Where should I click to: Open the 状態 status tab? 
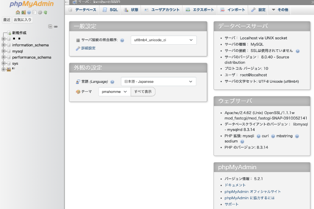[131, 10]
